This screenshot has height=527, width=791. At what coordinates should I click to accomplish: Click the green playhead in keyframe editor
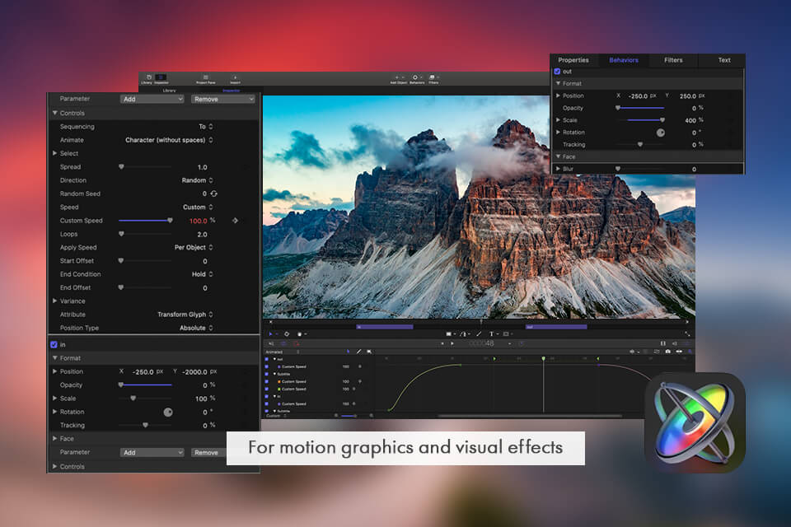[x=543, y=358]
